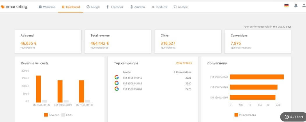The height and width of the screenshot is (122, 306).
Task: Click the Products list icon
Action: 153,7
